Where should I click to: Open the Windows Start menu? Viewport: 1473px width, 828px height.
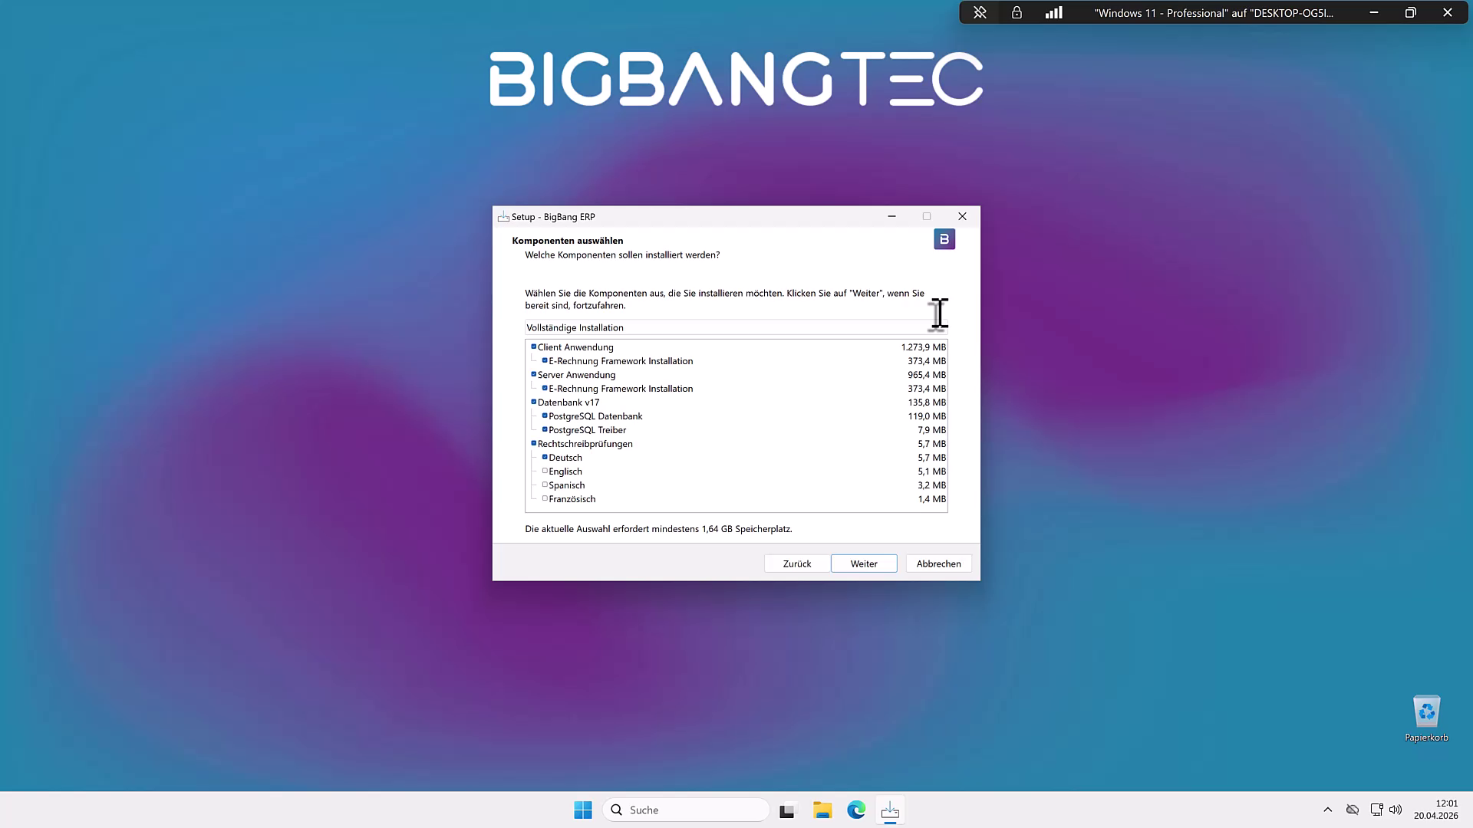pyautogui.click(x=583, y=810)
